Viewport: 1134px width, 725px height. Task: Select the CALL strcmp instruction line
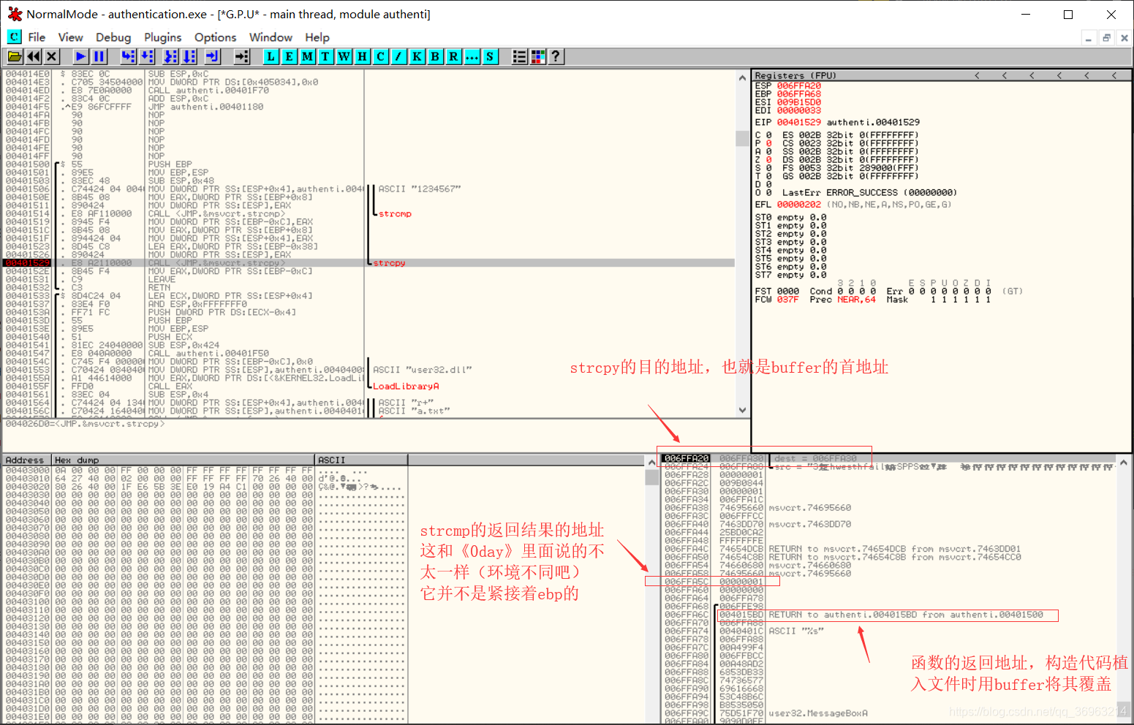click(x=369, y=213)
